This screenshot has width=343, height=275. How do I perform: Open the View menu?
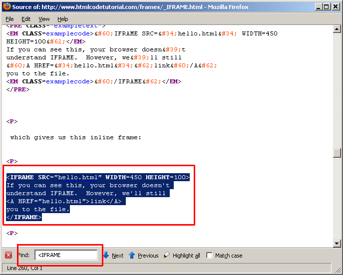click(44, 19)
